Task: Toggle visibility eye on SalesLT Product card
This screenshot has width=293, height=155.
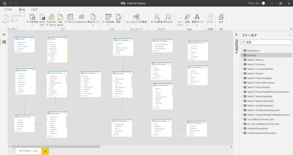Action: coord(130,73)
